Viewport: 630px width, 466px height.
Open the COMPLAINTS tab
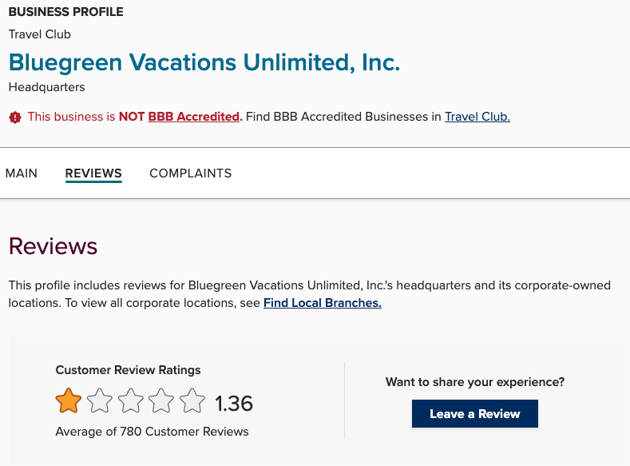point(190,173)
